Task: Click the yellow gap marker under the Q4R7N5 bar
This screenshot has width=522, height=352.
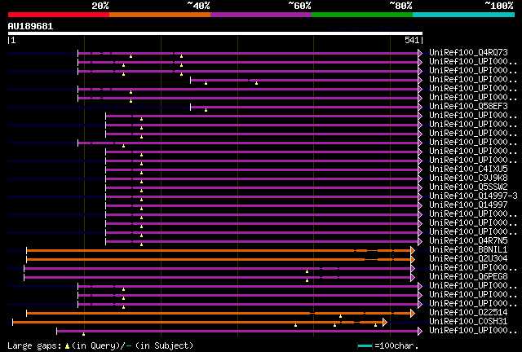Action: tap(141, 245)
